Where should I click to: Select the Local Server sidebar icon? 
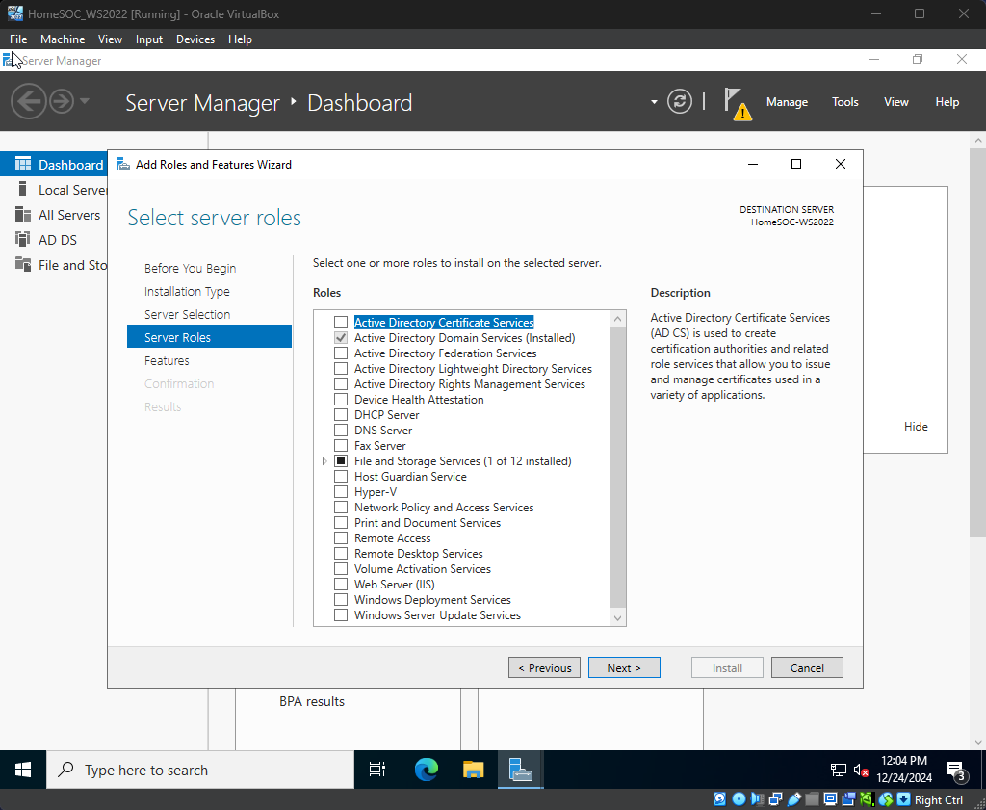point(23,190)
